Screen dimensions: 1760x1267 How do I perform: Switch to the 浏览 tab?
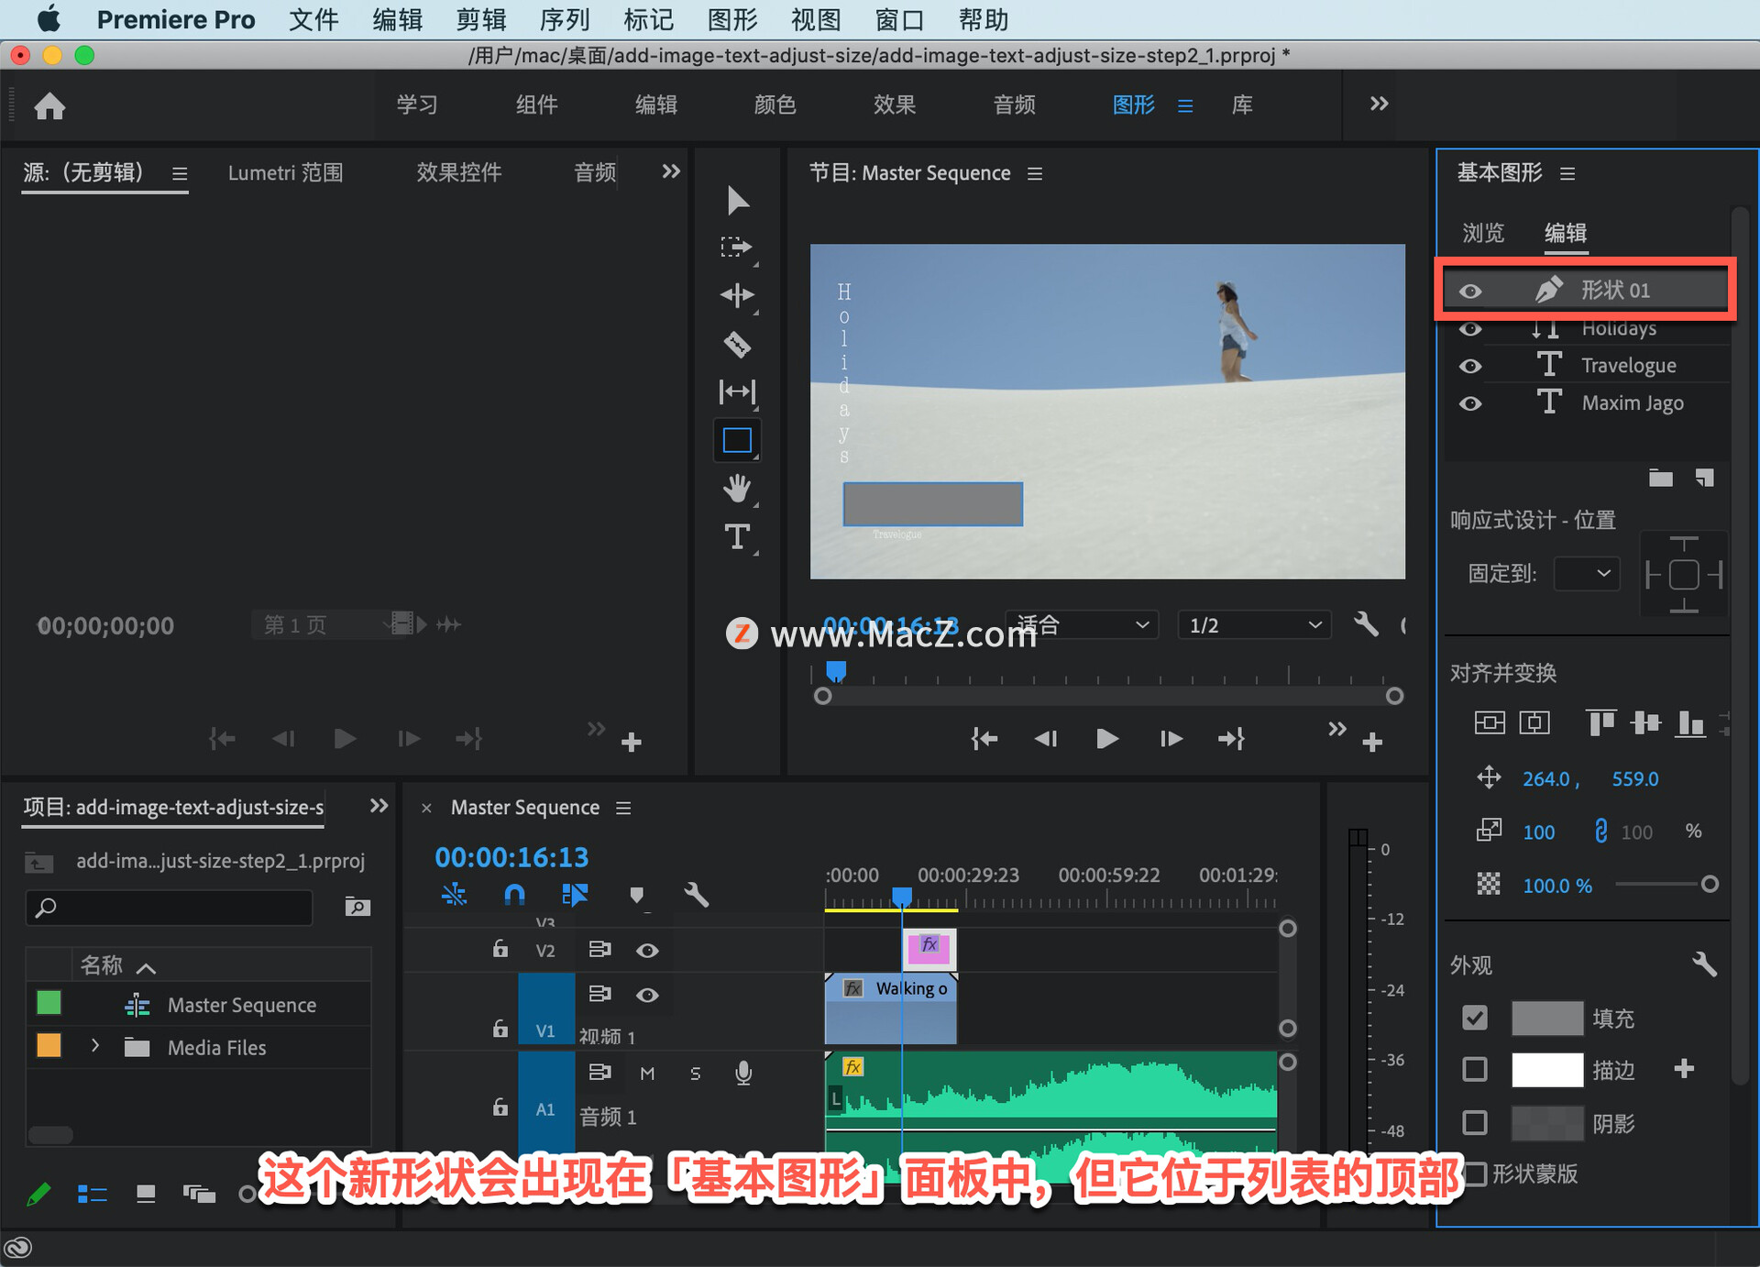pyautogui.click(x=1483, y=233)
